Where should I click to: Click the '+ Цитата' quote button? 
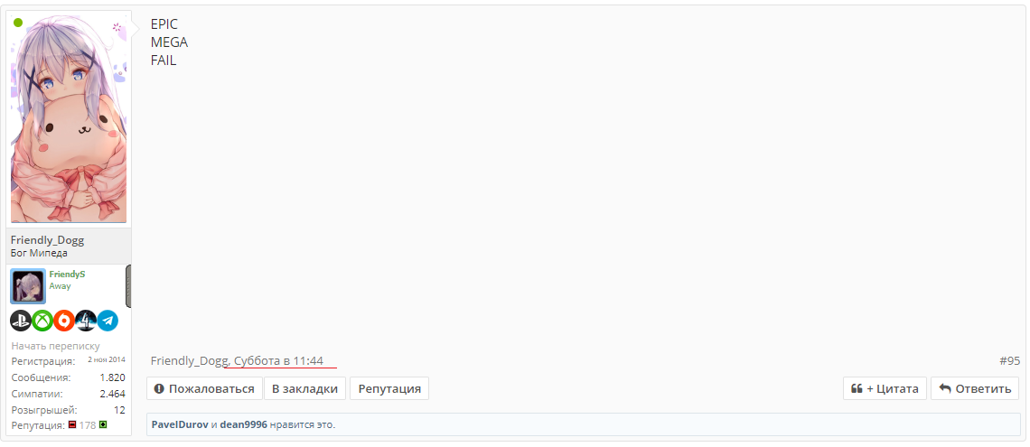click(x=885, y=388)
